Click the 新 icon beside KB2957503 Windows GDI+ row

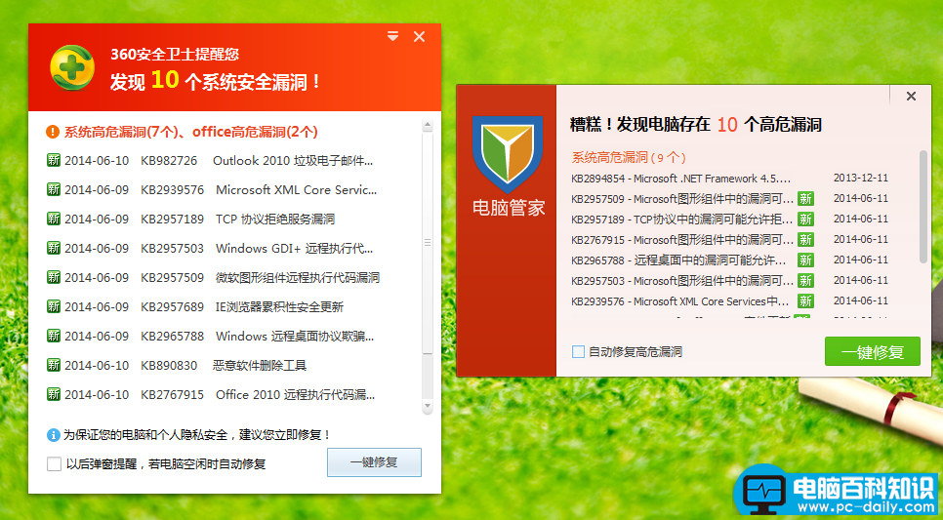pyautogui.click(x=54, y=248)
